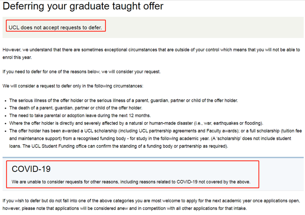
Task: Click the word 'COVID-19' in the body sentence
Action: click(187, 182)
